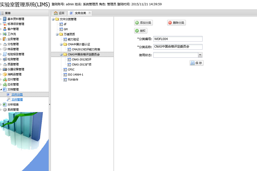Collapse the CMA中国计量认证 tree node
This screenshot has width=257, height=171.
point(61,44)
